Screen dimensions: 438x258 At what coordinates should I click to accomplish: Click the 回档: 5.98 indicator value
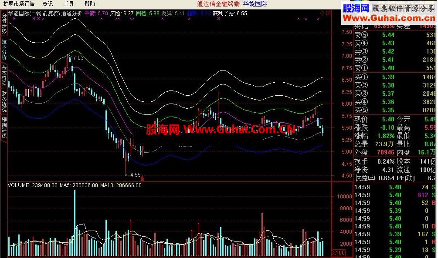[148, 13]
